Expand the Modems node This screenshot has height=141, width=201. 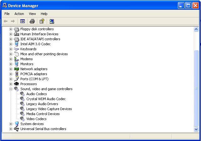click(x=11, y=59)
